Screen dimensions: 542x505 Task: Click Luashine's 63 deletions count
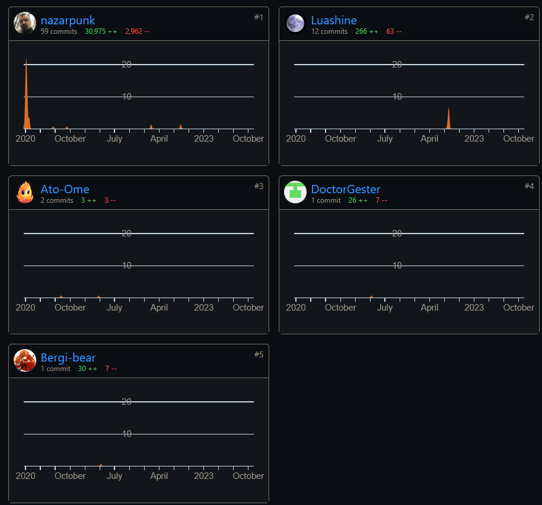(394, 31)
